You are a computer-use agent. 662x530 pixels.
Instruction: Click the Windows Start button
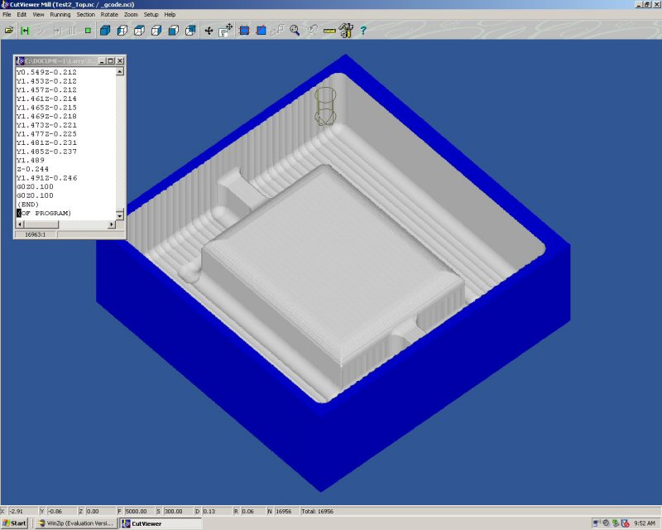tap(14, 523)
